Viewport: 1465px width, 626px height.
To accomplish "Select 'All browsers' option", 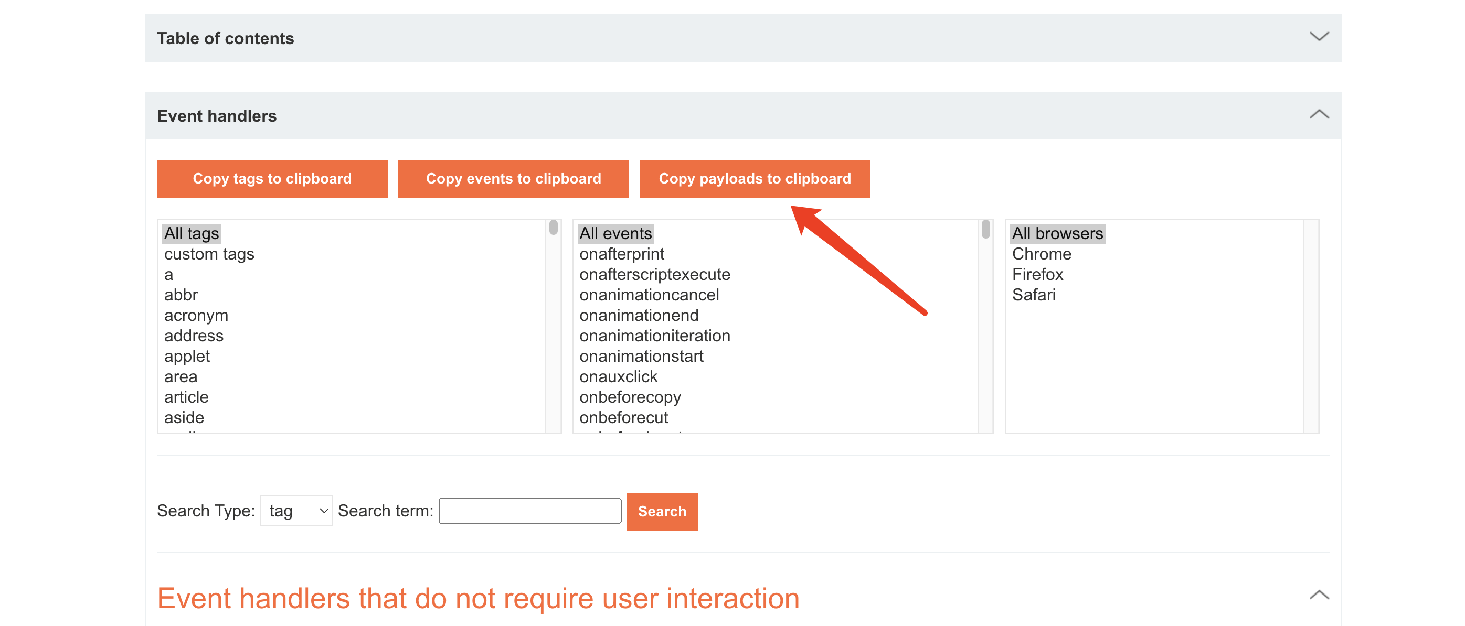I will point(1057,233).
